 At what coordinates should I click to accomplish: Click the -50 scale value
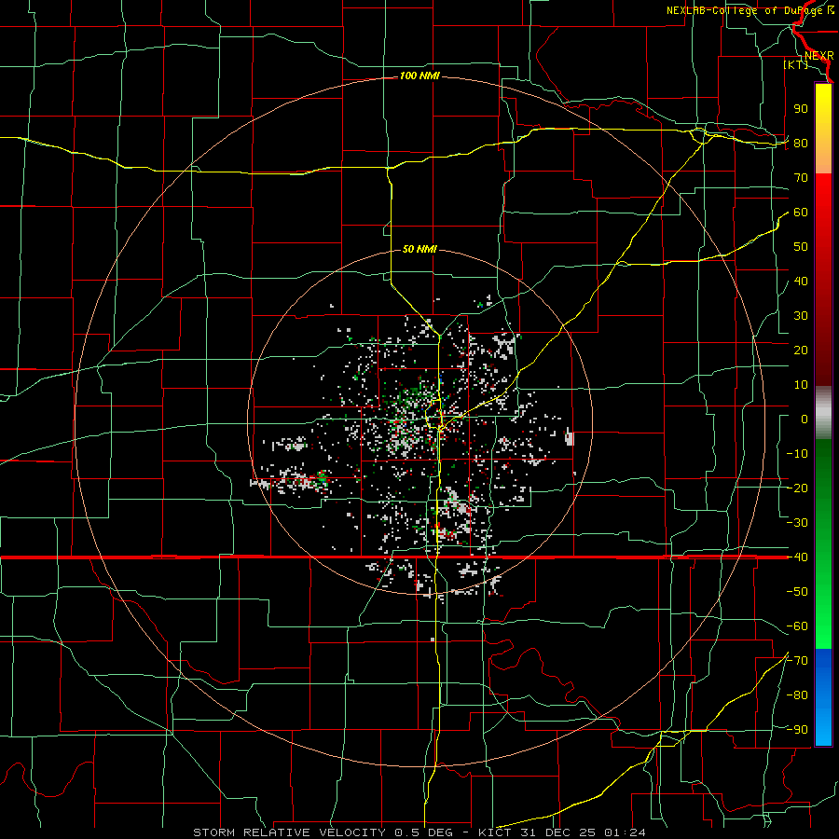(797, 592)
